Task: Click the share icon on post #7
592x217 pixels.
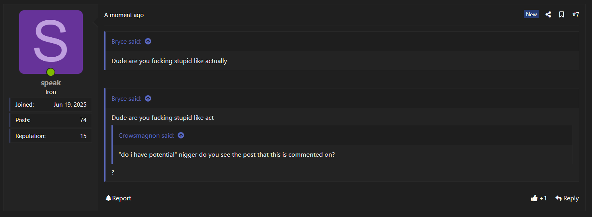Action: pyautogui.click(x=548, y=15)
